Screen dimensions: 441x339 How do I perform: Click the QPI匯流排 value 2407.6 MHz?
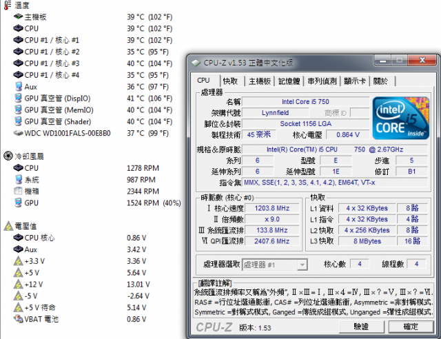pos(272,241)
